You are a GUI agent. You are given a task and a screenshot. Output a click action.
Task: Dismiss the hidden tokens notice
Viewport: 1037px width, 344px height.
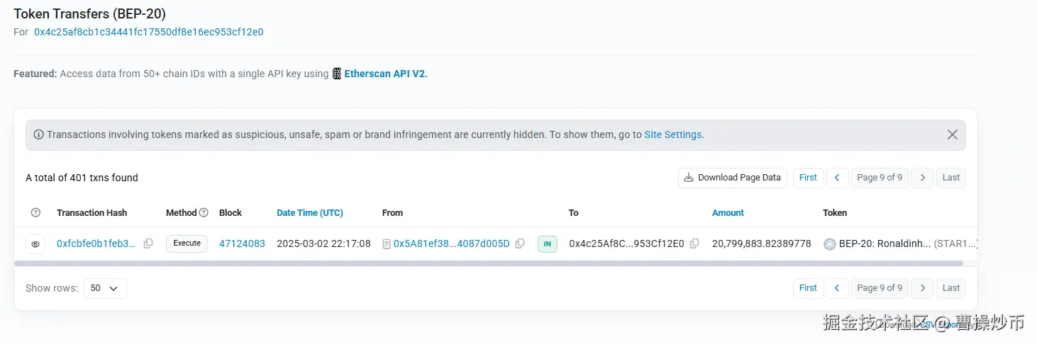953,134
